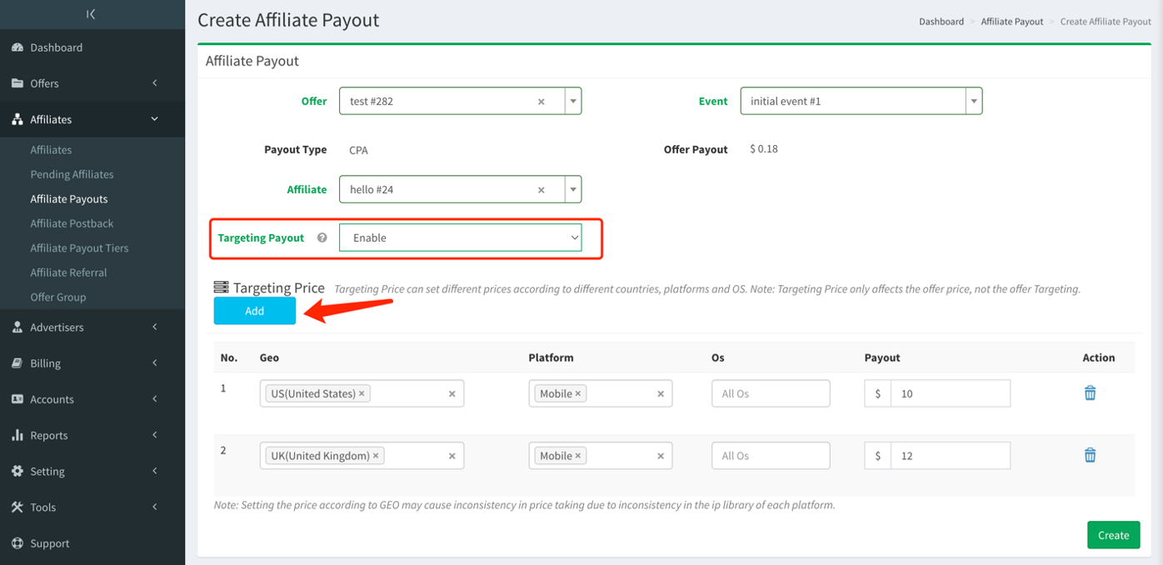Image resolution: width=1163 pixels, height=565 pixels.
Task: Remove the US(United States) geo tag
Action: [x=362, y=393]
